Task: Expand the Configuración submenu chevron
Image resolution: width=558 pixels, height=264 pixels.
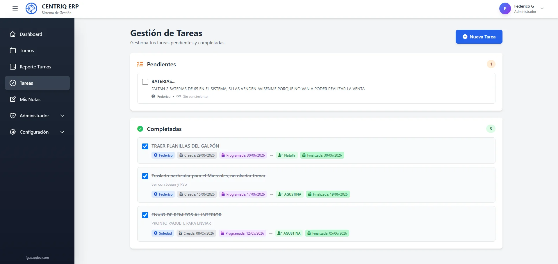Action: (x=62, y=132)
